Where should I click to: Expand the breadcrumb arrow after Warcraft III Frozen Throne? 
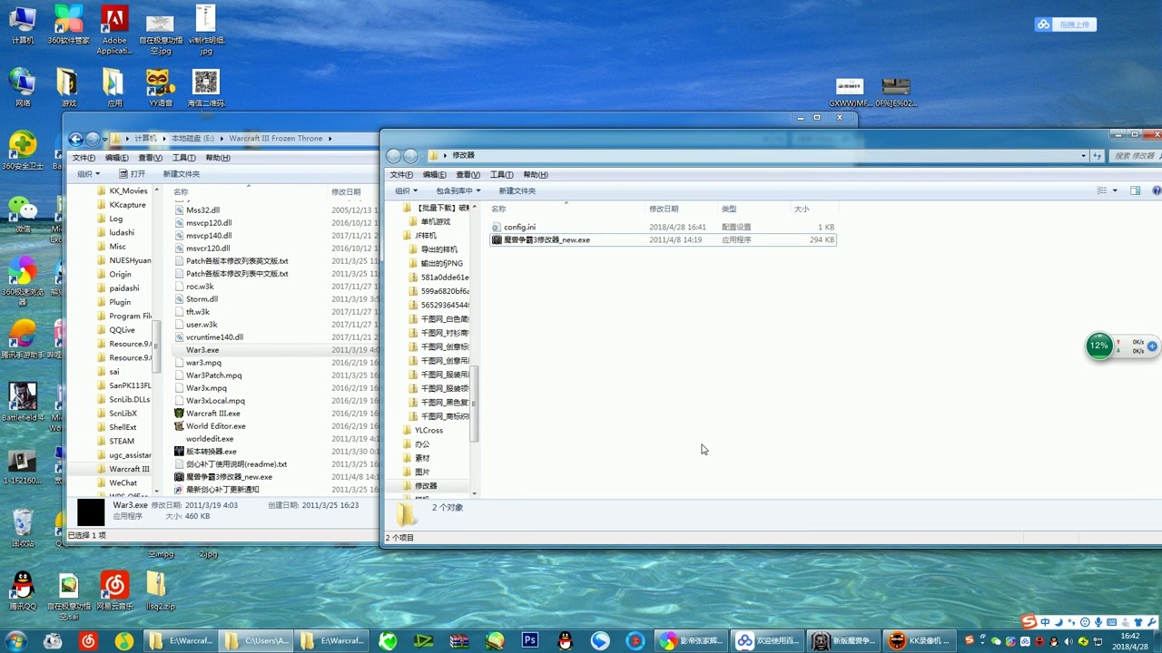(330, 139)
